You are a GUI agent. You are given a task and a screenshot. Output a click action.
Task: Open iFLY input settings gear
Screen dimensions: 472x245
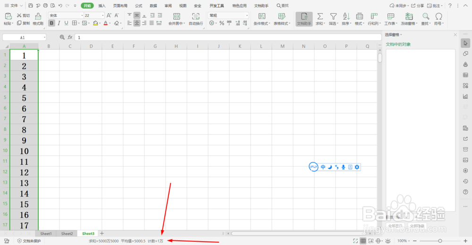[x=357, y=167]
